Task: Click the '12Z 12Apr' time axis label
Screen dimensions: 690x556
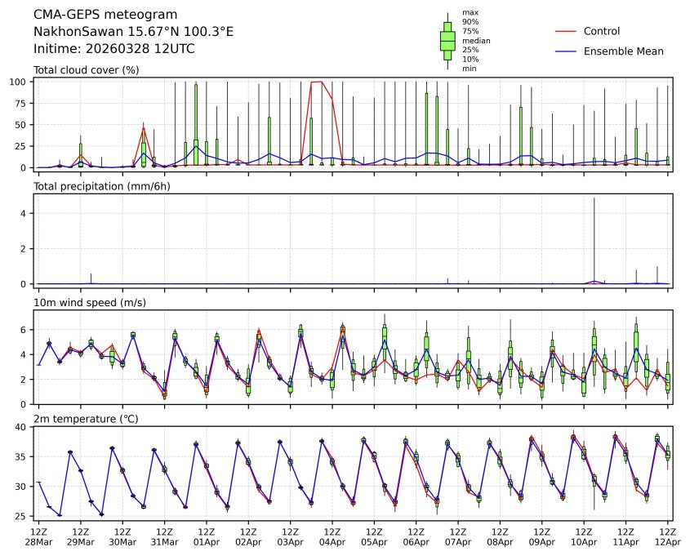Action: [x=668, y=536]
